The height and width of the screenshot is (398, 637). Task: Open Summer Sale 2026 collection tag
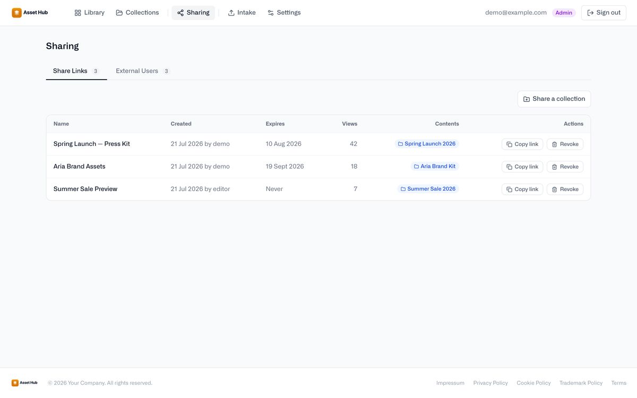tap(428, 189)
